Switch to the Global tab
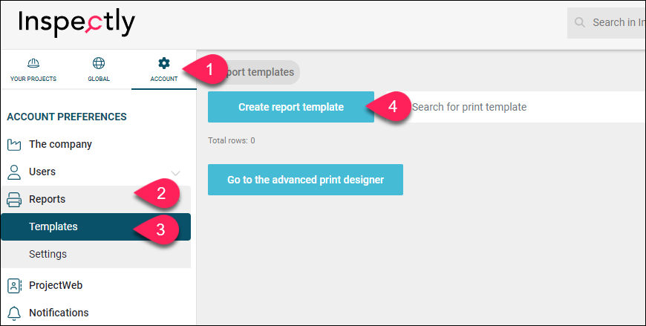 point(99,70)
